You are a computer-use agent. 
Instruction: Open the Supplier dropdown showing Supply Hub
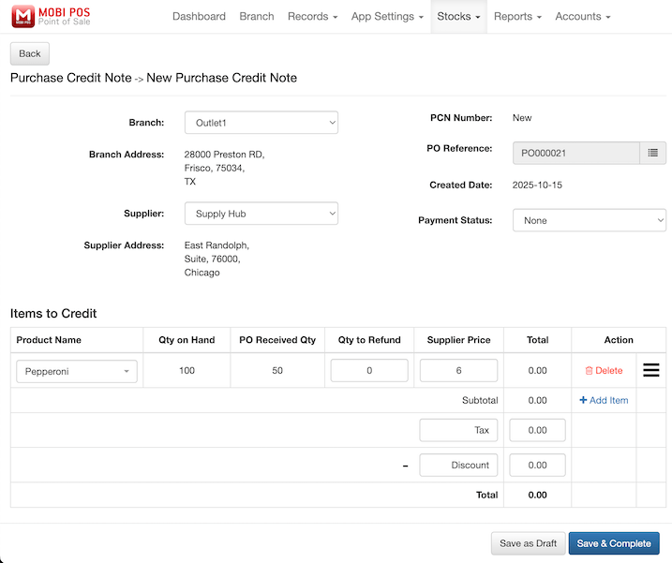click(261, 214)
